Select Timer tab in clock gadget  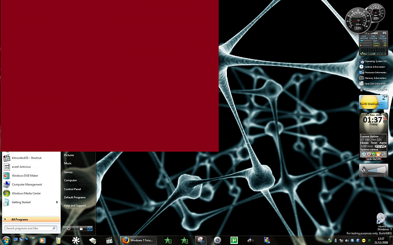click(x=374, y=143)
